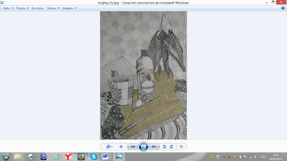287x161 pixels.
Task: Click the white volume speaker tray icon
Action: coord(256,157)
